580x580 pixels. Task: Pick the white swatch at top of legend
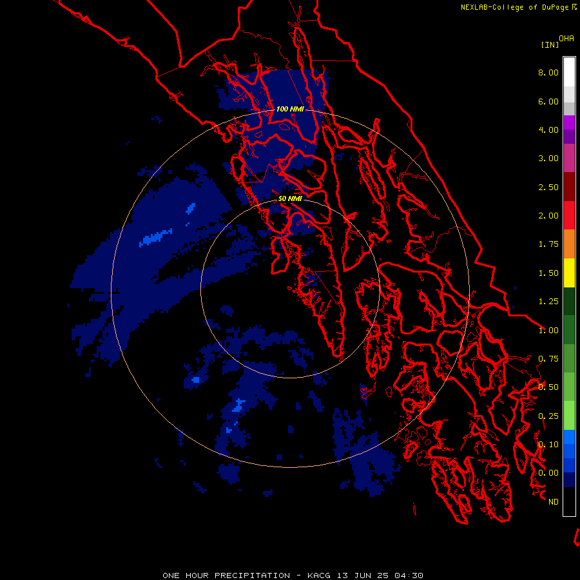click(x=569, y=72)
